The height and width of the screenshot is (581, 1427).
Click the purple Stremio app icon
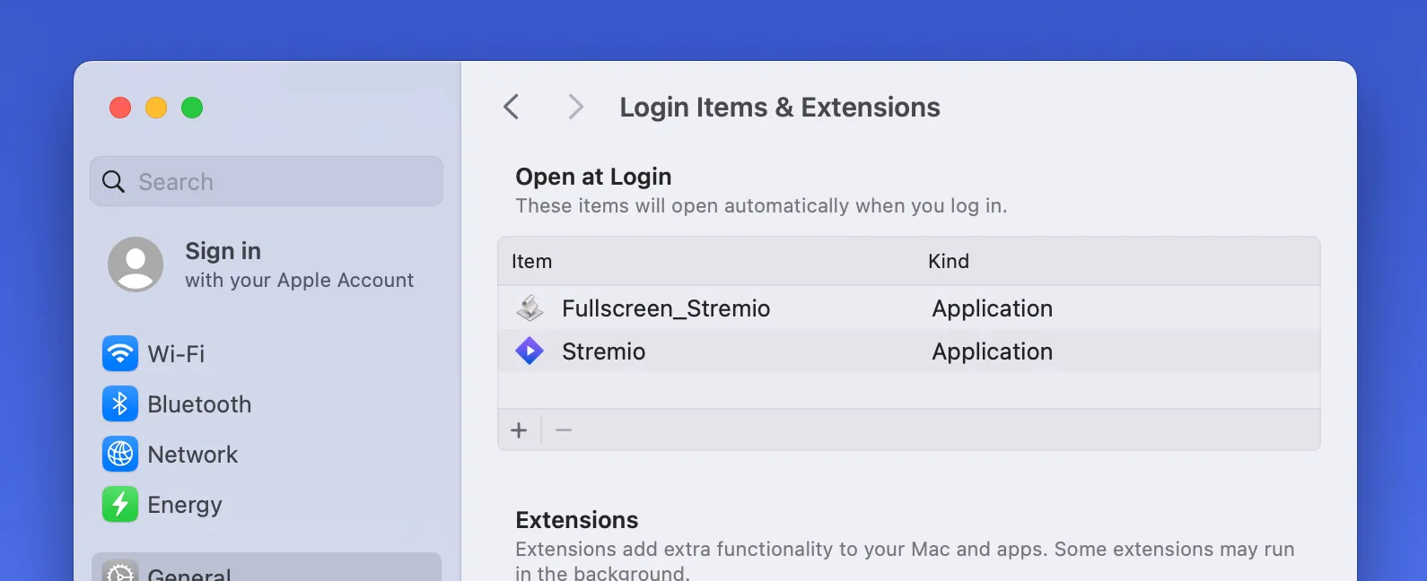click(x=530, y=351)
